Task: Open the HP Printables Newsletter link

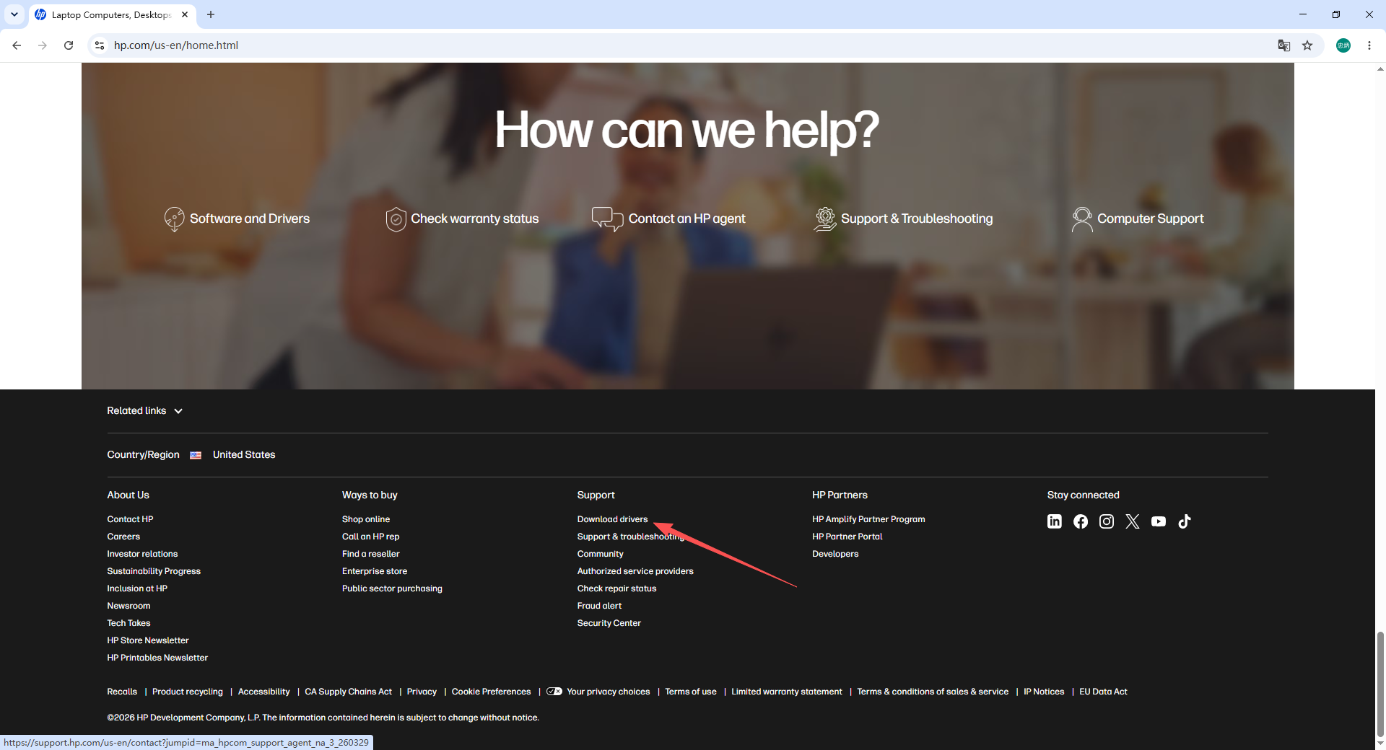Action: tap(157, 658)
